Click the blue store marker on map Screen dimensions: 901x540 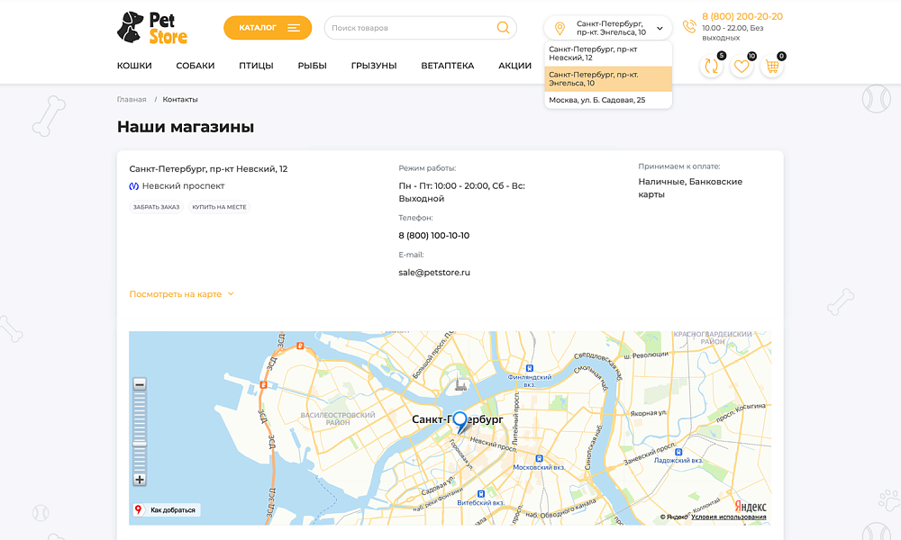[x=460, y=421]
